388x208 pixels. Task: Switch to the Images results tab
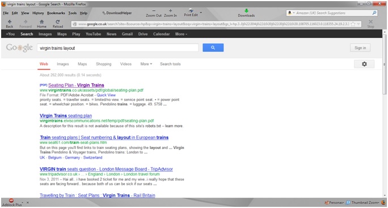click(62, 64)
